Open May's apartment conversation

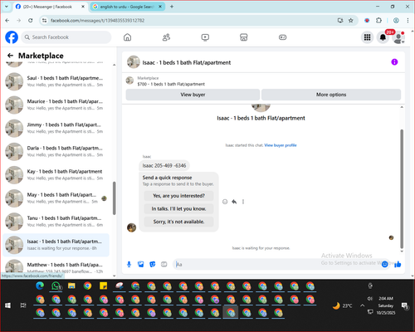pos(56,198)
